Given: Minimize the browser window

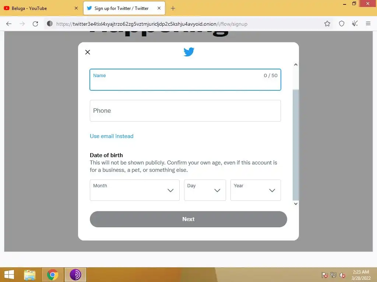Looking at the screenshot, I should coord(345,4).
